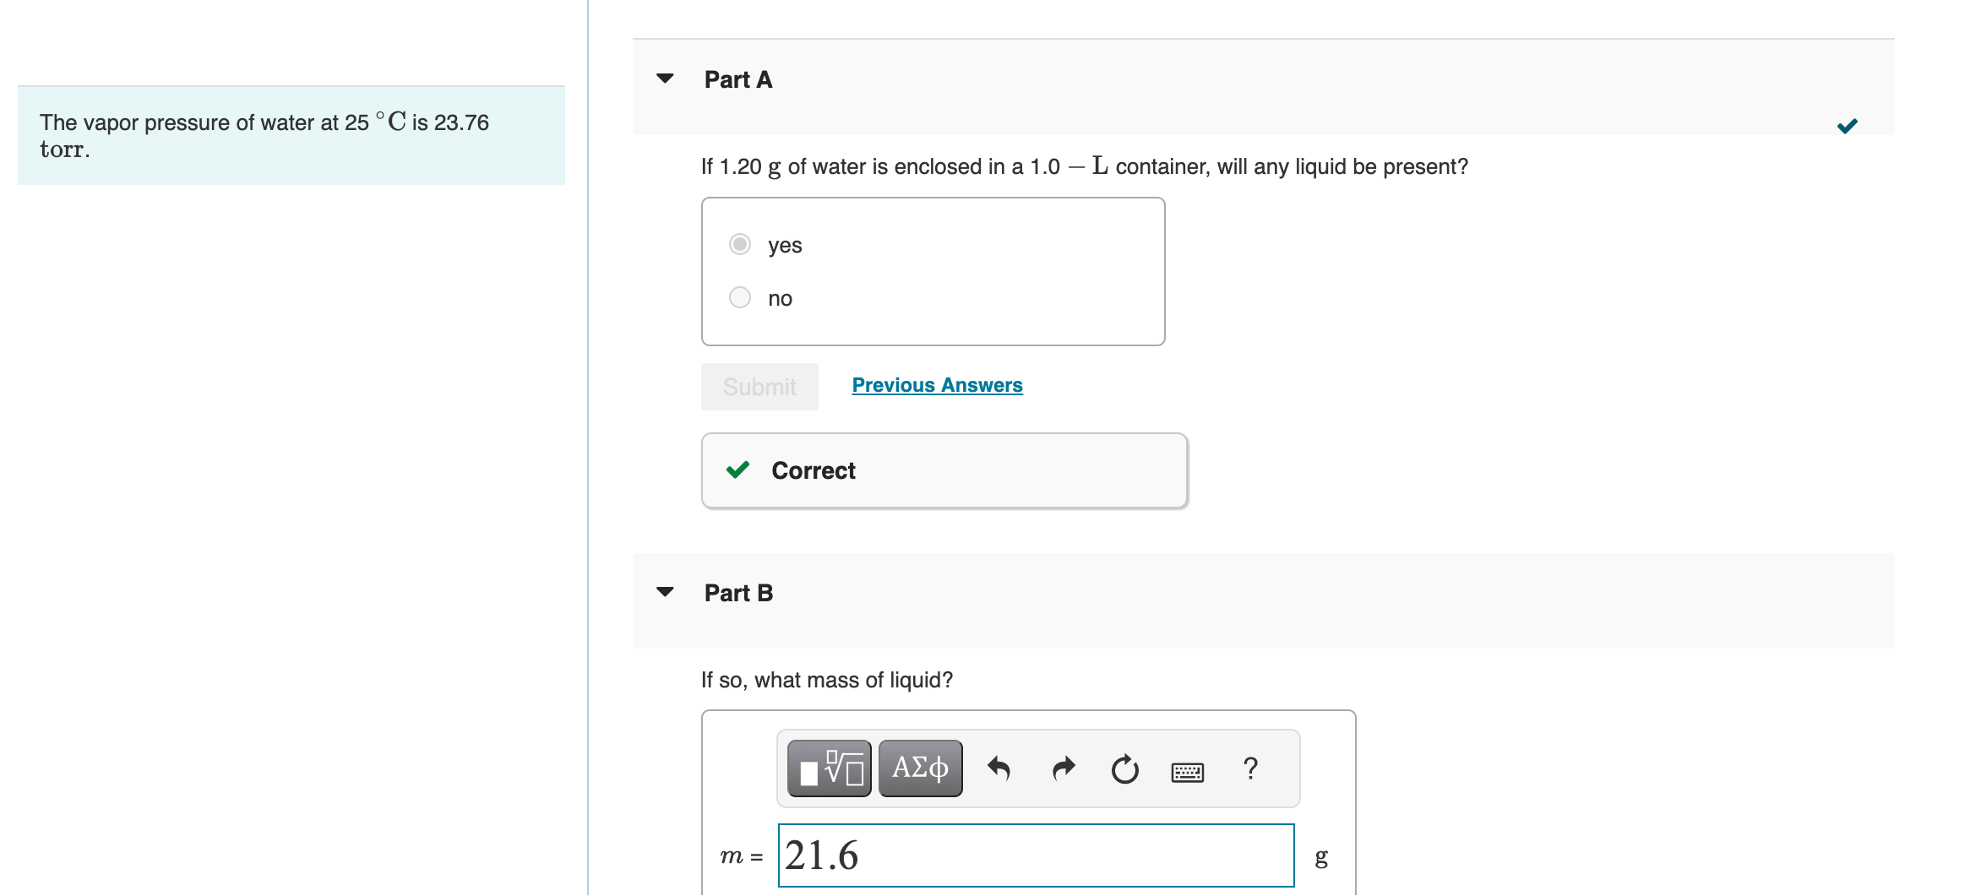
Task: Select the no radio option
Action: tap(739, 297)
